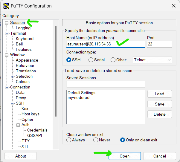
Task: Open the Features settings category
Action: coord(24,49)
